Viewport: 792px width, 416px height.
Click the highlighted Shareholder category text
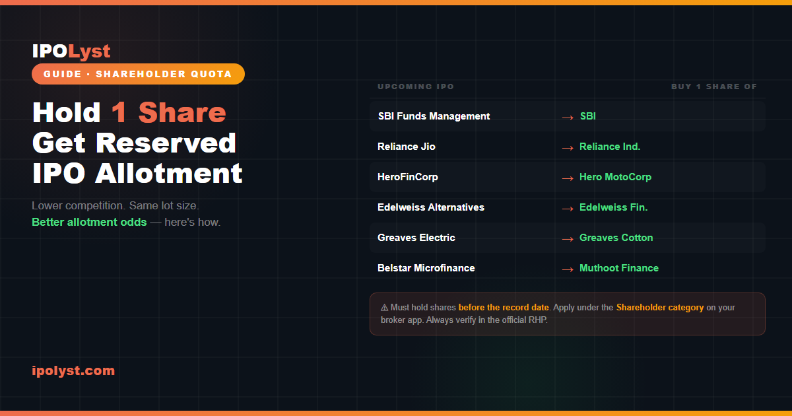click(660, 308)
